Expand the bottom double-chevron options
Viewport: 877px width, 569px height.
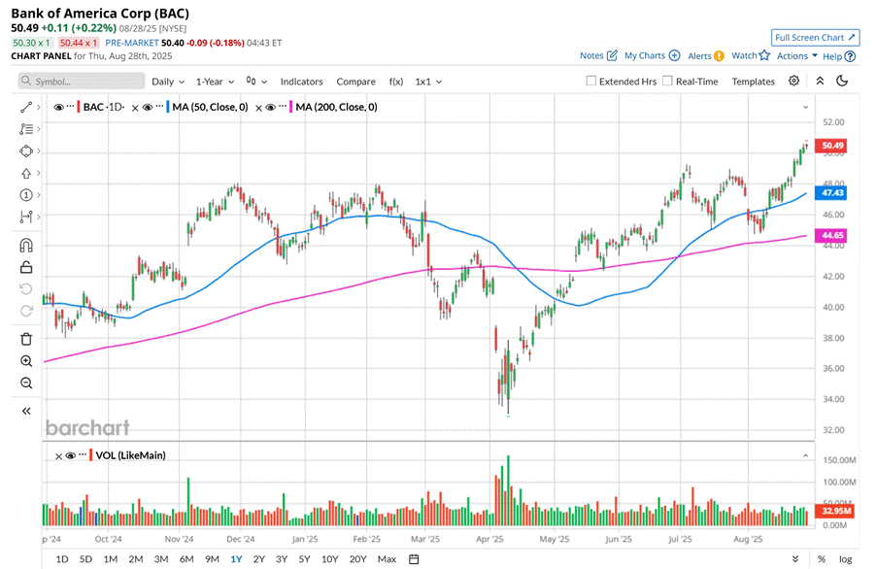point(795,559)
